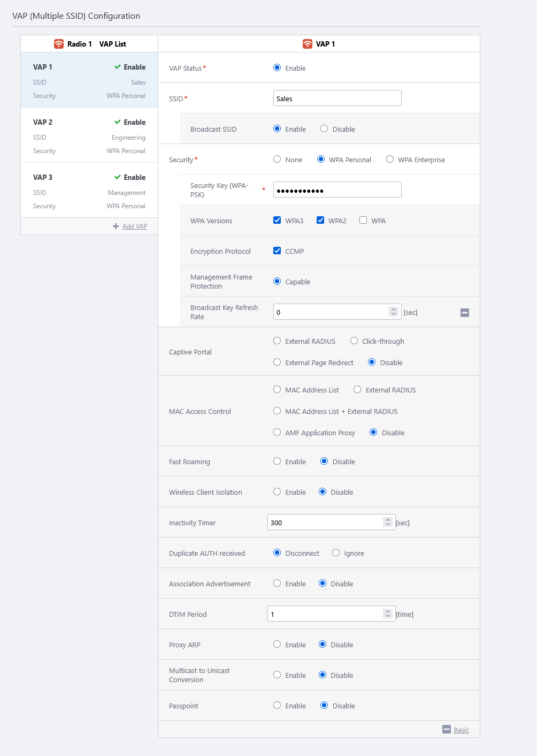
Task: Click the plus icon beside Add VAP
Action: click(x=116, y=226)
